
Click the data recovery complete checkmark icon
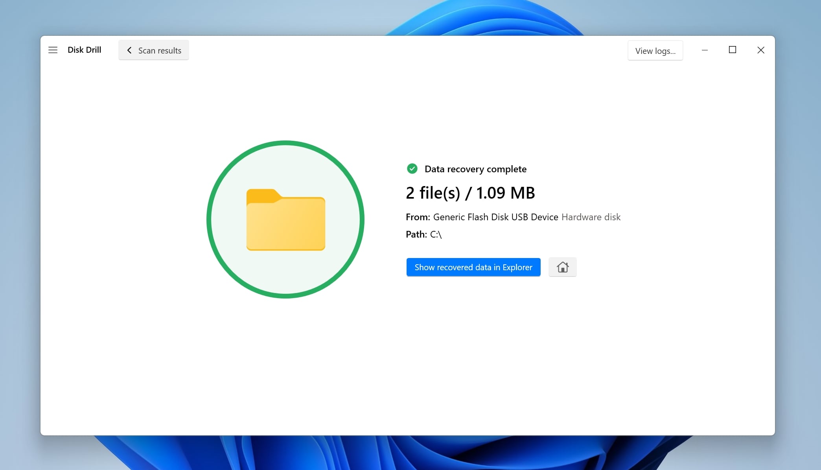point(412,169)
